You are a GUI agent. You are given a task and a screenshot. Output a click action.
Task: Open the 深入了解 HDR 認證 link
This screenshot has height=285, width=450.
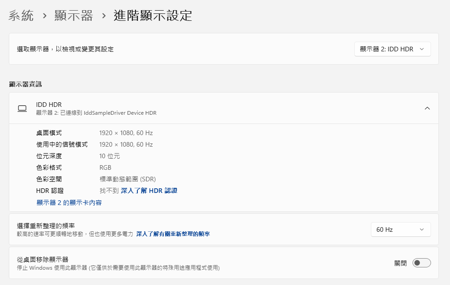click(149, 191)
